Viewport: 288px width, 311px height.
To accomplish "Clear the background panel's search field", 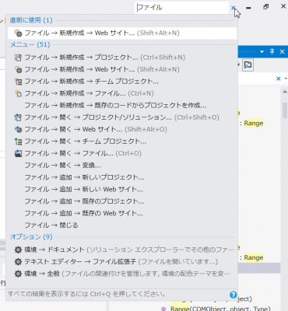I will (279, 79).
